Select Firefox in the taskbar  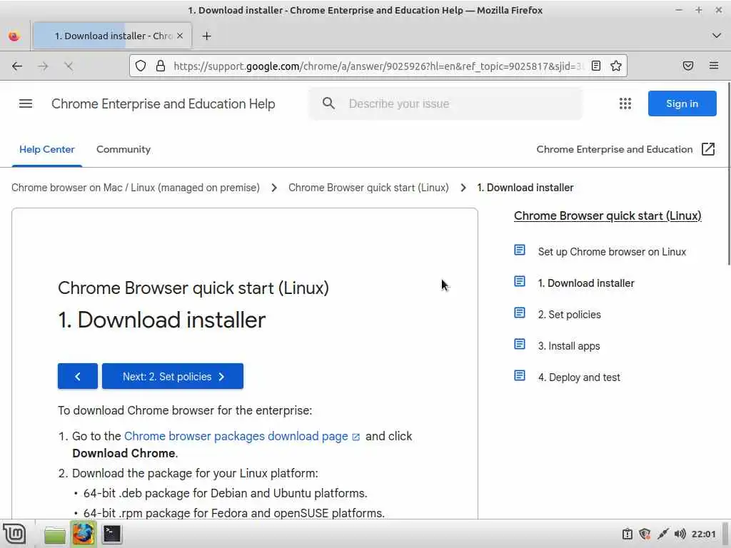tap(83, 534)
